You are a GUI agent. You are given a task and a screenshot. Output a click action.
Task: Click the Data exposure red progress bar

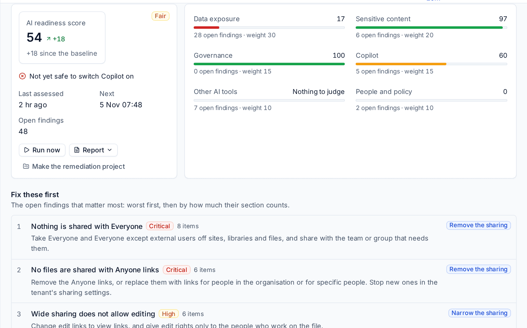206,28
